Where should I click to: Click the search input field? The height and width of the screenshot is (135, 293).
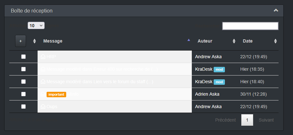click(250, 26)
